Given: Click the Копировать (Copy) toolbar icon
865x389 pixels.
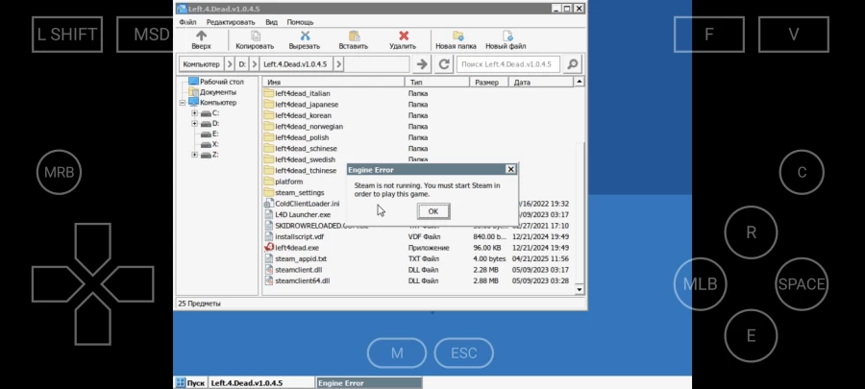Looking at the screenshot, I should coord(255,36).
